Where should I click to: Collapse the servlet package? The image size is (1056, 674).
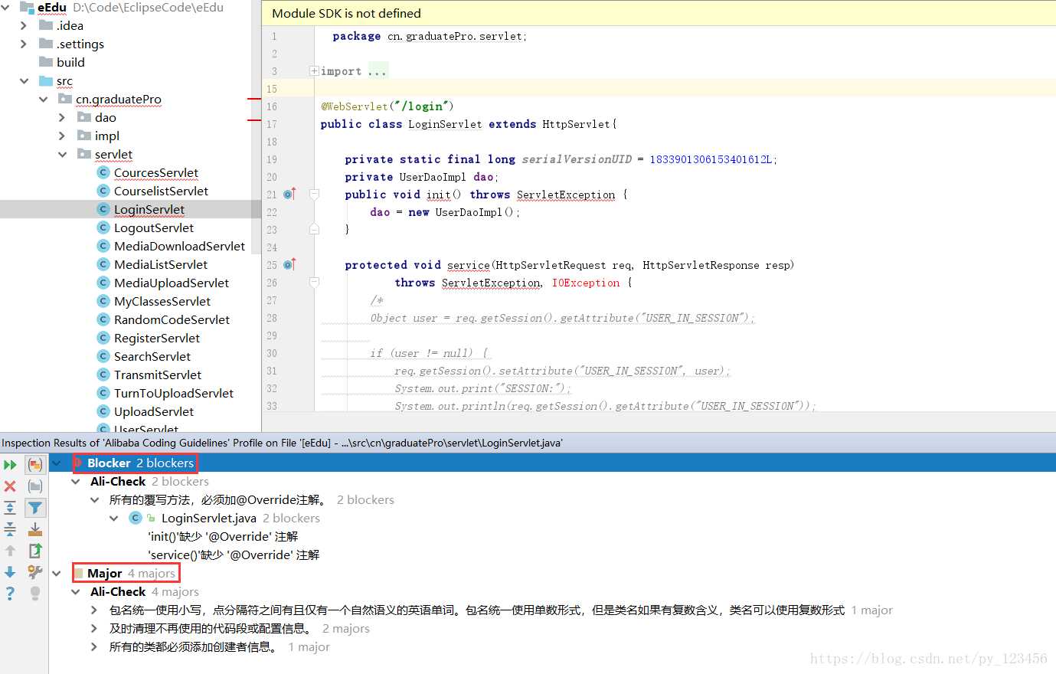(62, 154)
